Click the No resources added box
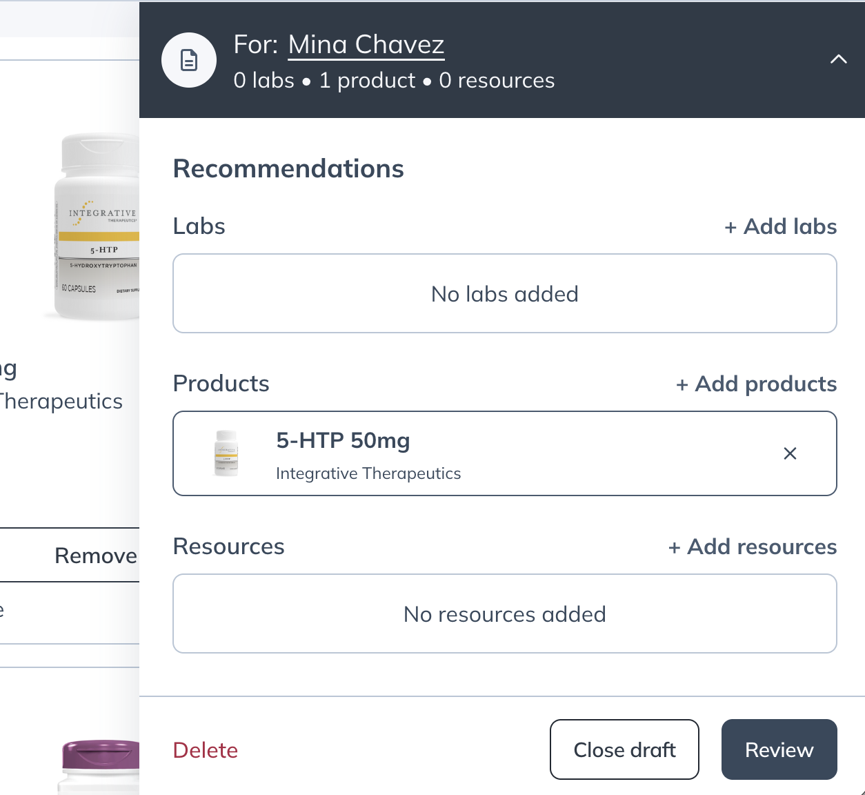The image size is (865, 795). click(x=504, y=614)
